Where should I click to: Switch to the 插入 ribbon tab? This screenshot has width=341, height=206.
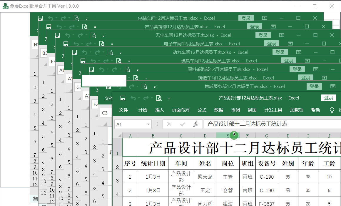pyautogui.click(x=159, y=110)
